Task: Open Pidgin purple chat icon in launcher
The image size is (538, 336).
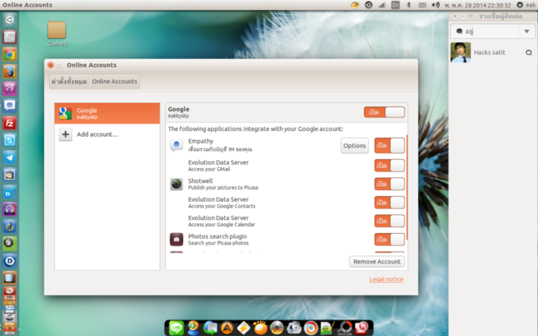Action: (x=9, y=89)
